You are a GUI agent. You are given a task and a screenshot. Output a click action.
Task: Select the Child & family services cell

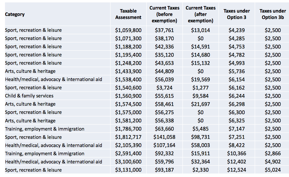point(29,96)
